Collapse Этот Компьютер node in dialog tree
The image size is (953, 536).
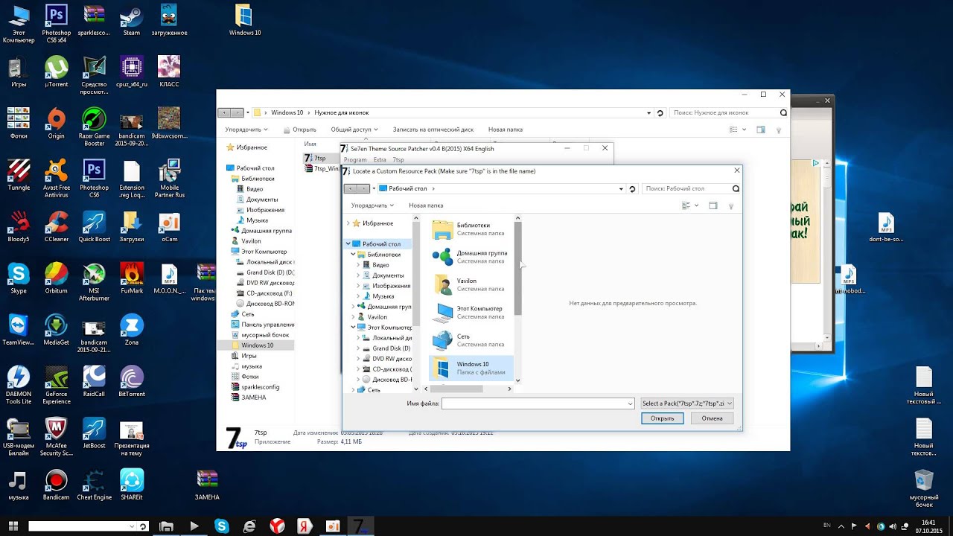coord(353,328)
